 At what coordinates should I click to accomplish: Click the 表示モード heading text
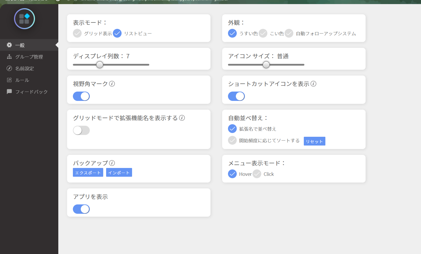[90, 22]
